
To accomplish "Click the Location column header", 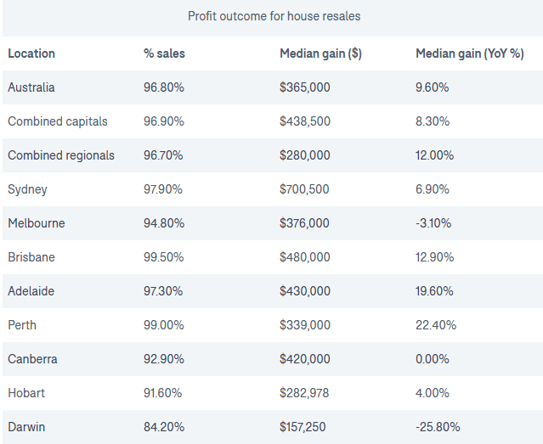I will 31,53.
